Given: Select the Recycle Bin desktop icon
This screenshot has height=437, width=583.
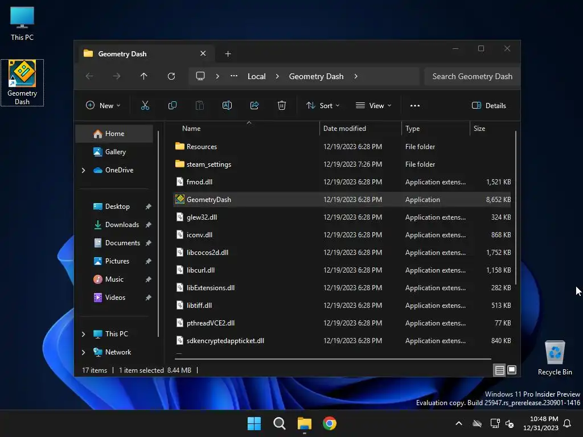Looking at the screenshot, I should [555, 357].
